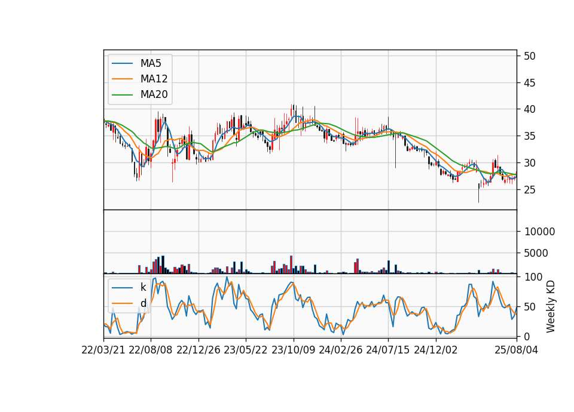Screen dimensions: 574x412
Task: Click the price axis value 30
Action: click(530, 163)
